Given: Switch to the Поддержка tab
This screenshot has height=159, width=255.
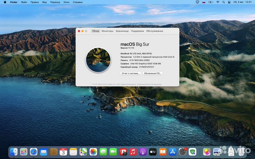Looking at the screenshot, I should [137, 31].
